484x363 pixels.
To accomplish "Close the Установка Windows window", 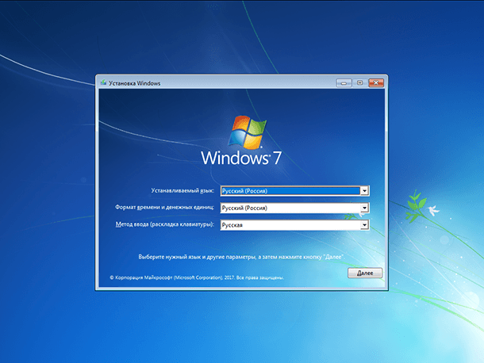I will (x=376, y=83).
